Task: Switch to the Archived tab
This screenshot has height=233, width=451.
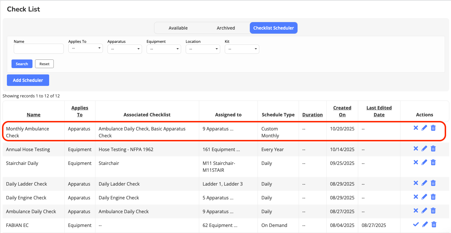Action: click(226, 28)
